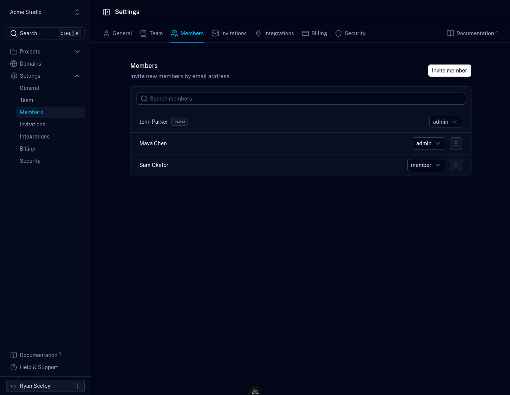Viewport: 510px width, 395px height.
Task: Open the Nuxt devtools icon at bottom
Action: click(255, 391)
